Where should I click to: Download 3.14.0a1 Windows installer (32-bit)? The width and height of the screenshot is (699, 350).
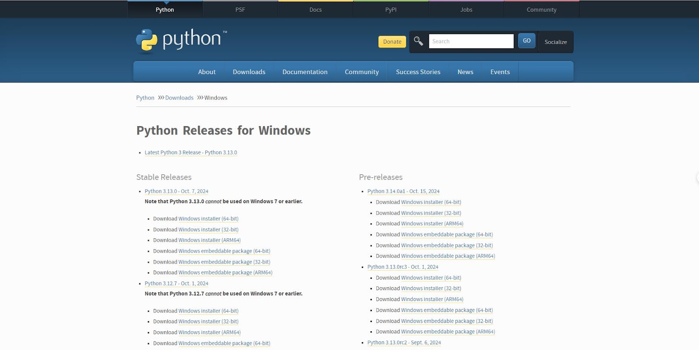click(x=431, y=213)
